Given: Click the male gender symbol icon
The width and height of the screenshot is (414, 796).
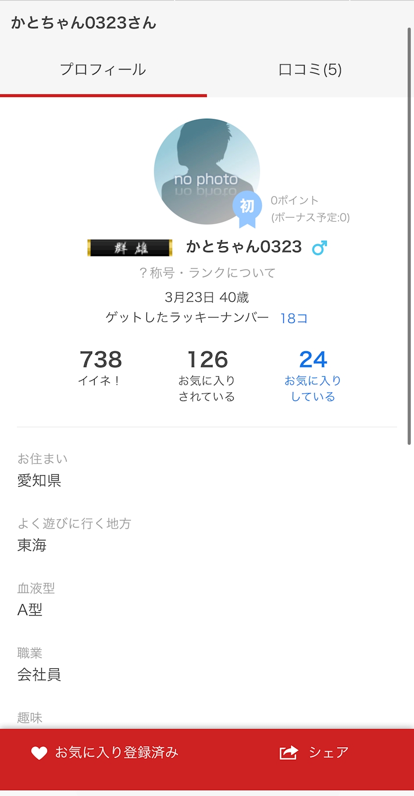Looking at the screenshot, I should 319,248.
